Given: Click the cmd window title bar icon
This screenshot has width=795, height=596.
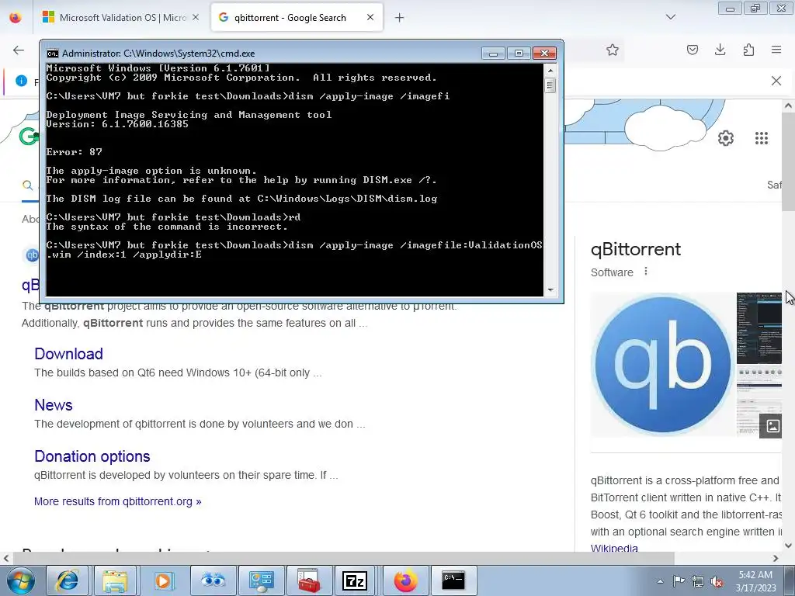Looking at the screenshot, I should (x=52, y=54).
